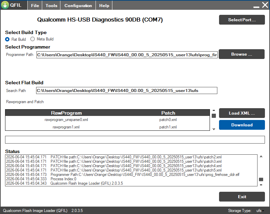Click the Load XML button

pos(242,113)
